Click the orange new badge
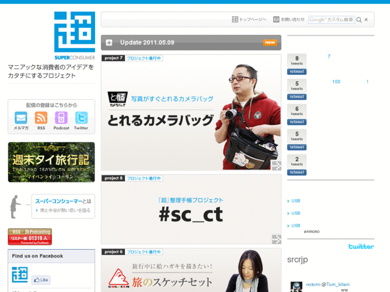The image size is (390, 292). tap(270, 42)
